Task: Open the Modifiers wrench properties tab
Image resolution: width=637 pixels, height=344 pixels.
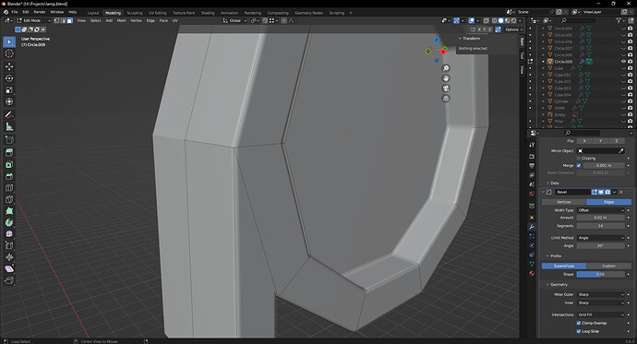Action: tap(532, 227)
